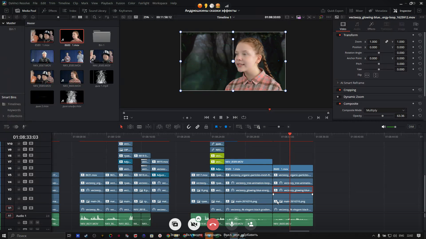Select the arrow Selection Mode tool

pyautogui.click(x=121, y=127)
